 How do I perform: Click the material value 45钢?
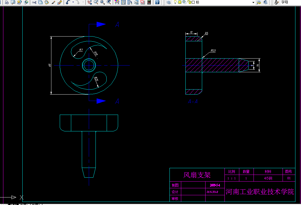coord(268,178)
